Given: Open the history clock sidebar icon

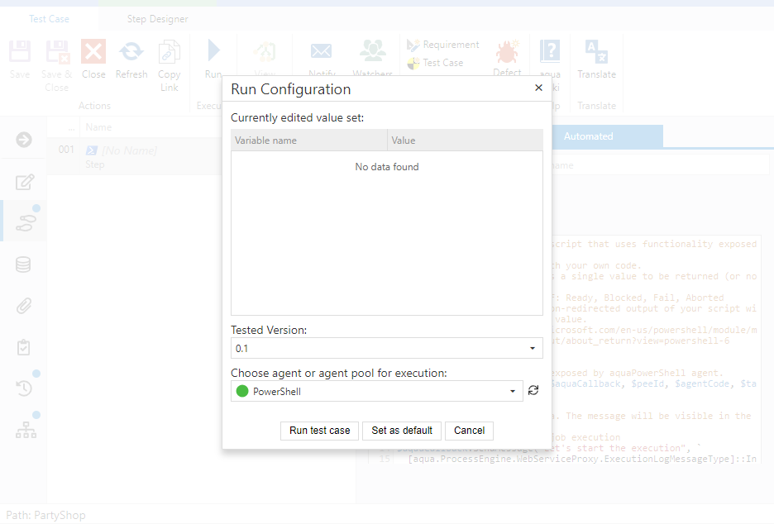Looking at the screenshot, I should point(24,388).
